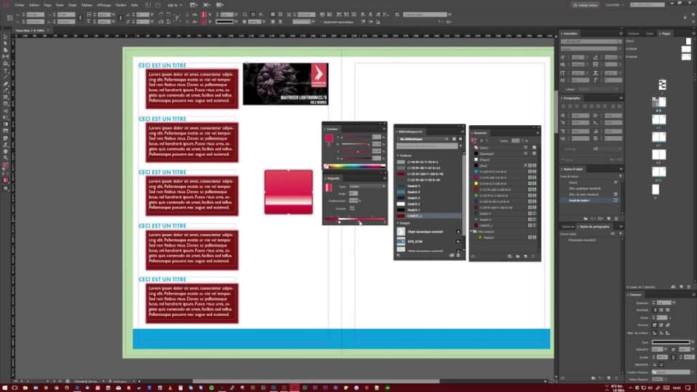Click the add item button in Bibliothèques CC

(x=398, y=253)
